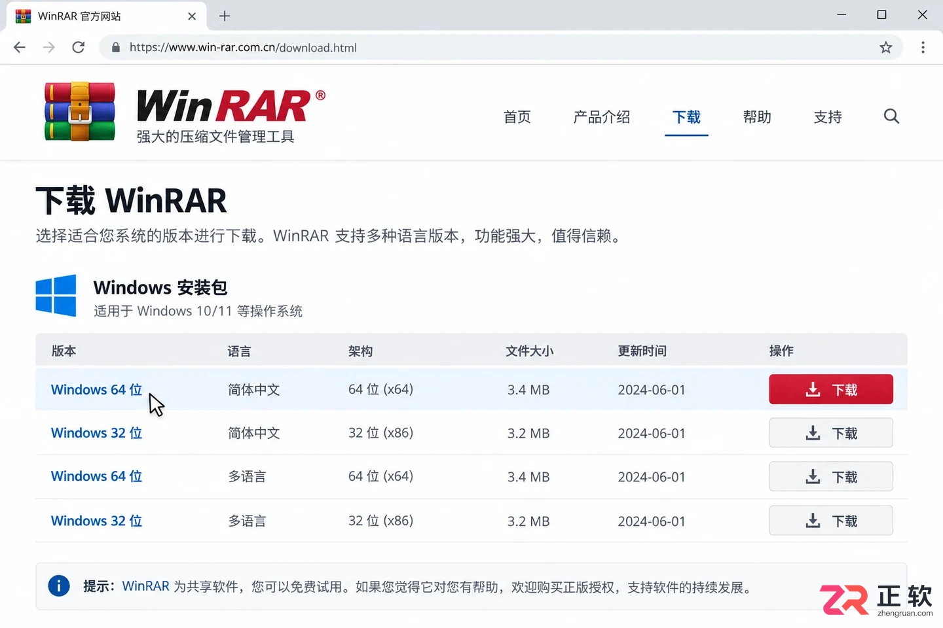943x628 pixels.
Task: Click the Windows logo beside Windows 安装包
Action: (x=56, y=296)
